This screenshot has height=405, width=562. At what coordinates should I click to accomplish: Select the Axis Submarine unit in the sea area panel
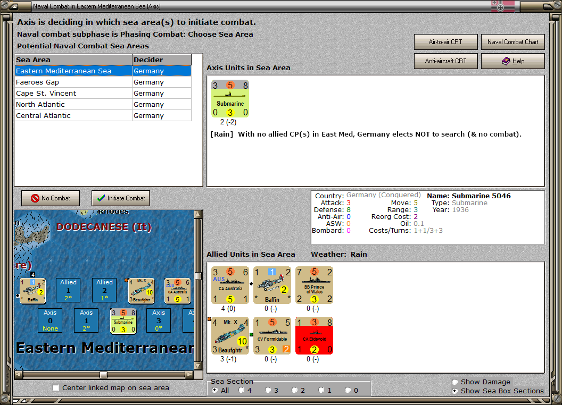coord(230,99)
